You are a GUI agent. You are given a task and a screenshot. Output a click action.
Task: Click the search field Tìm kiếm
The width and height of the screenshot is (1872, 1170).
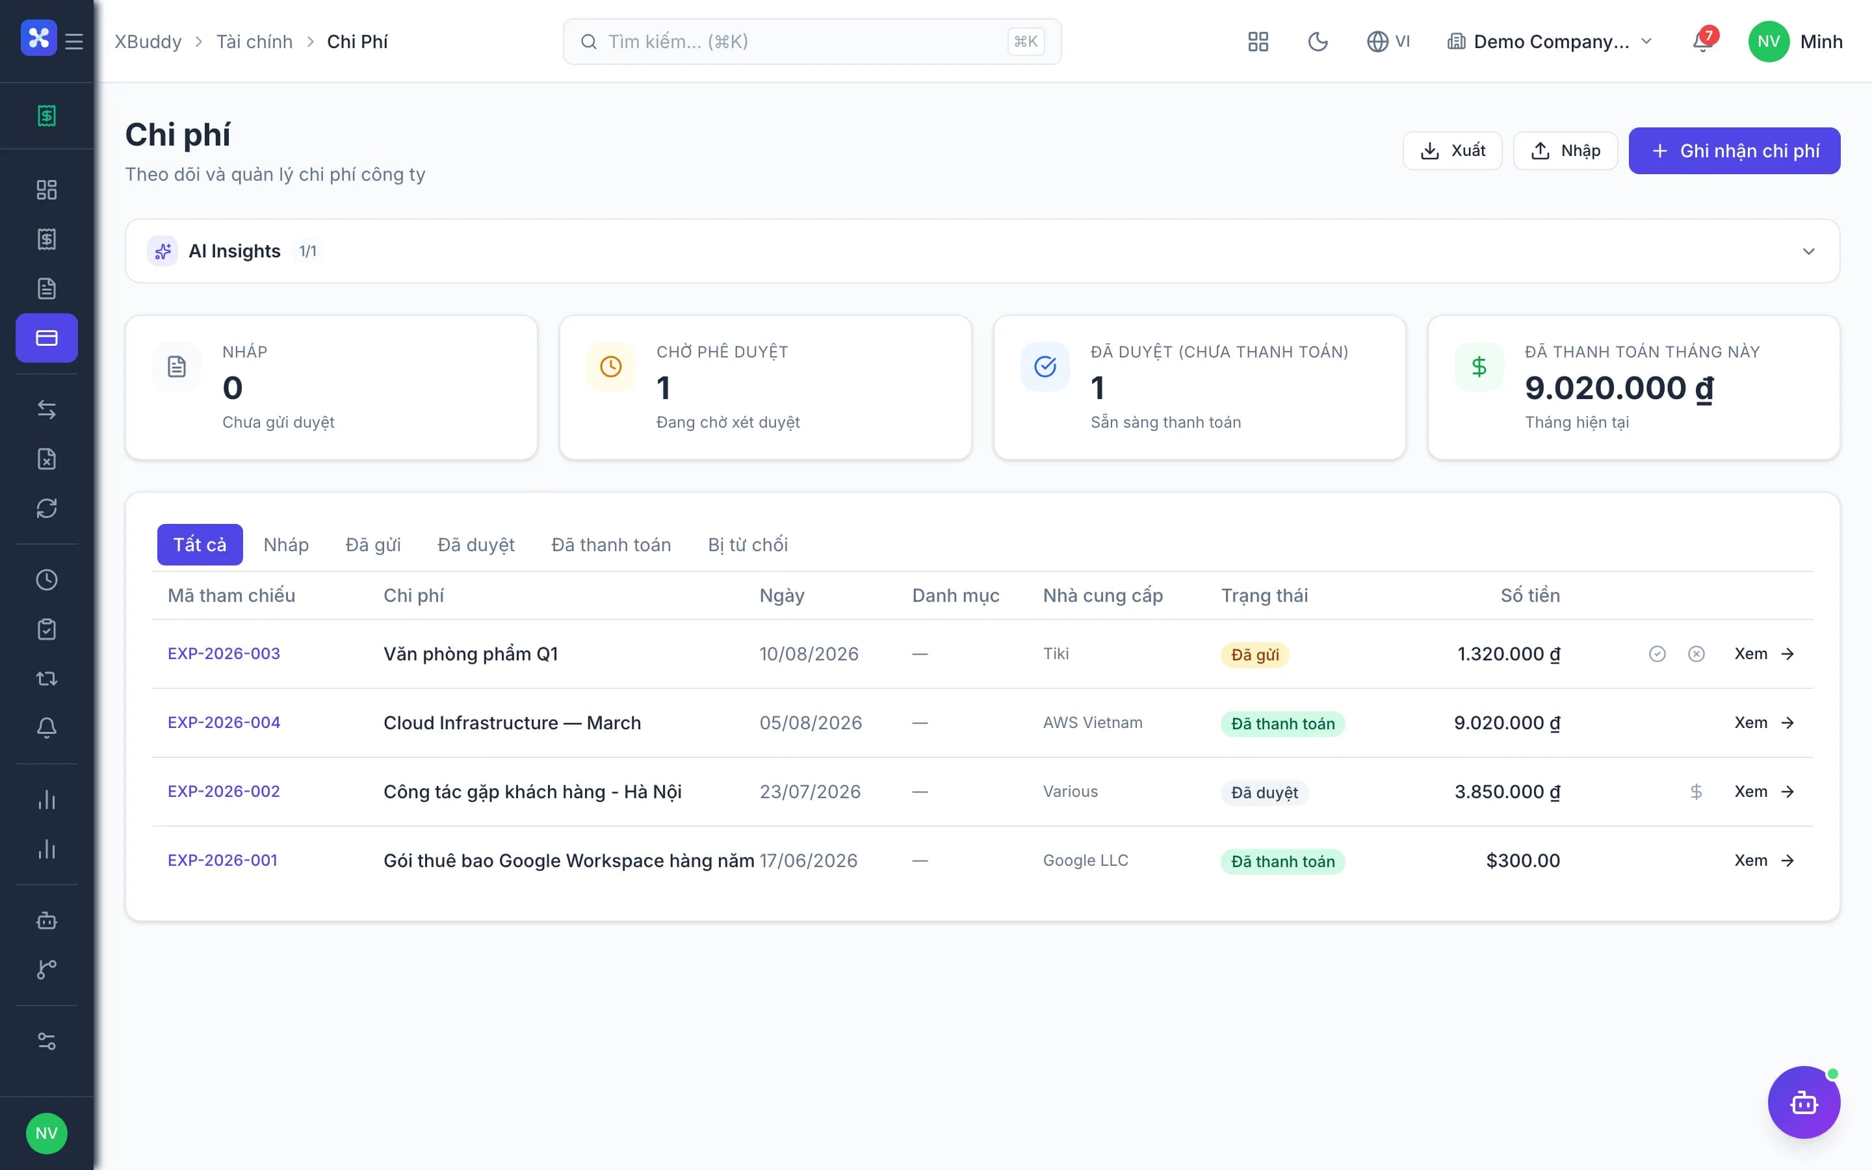811,42
